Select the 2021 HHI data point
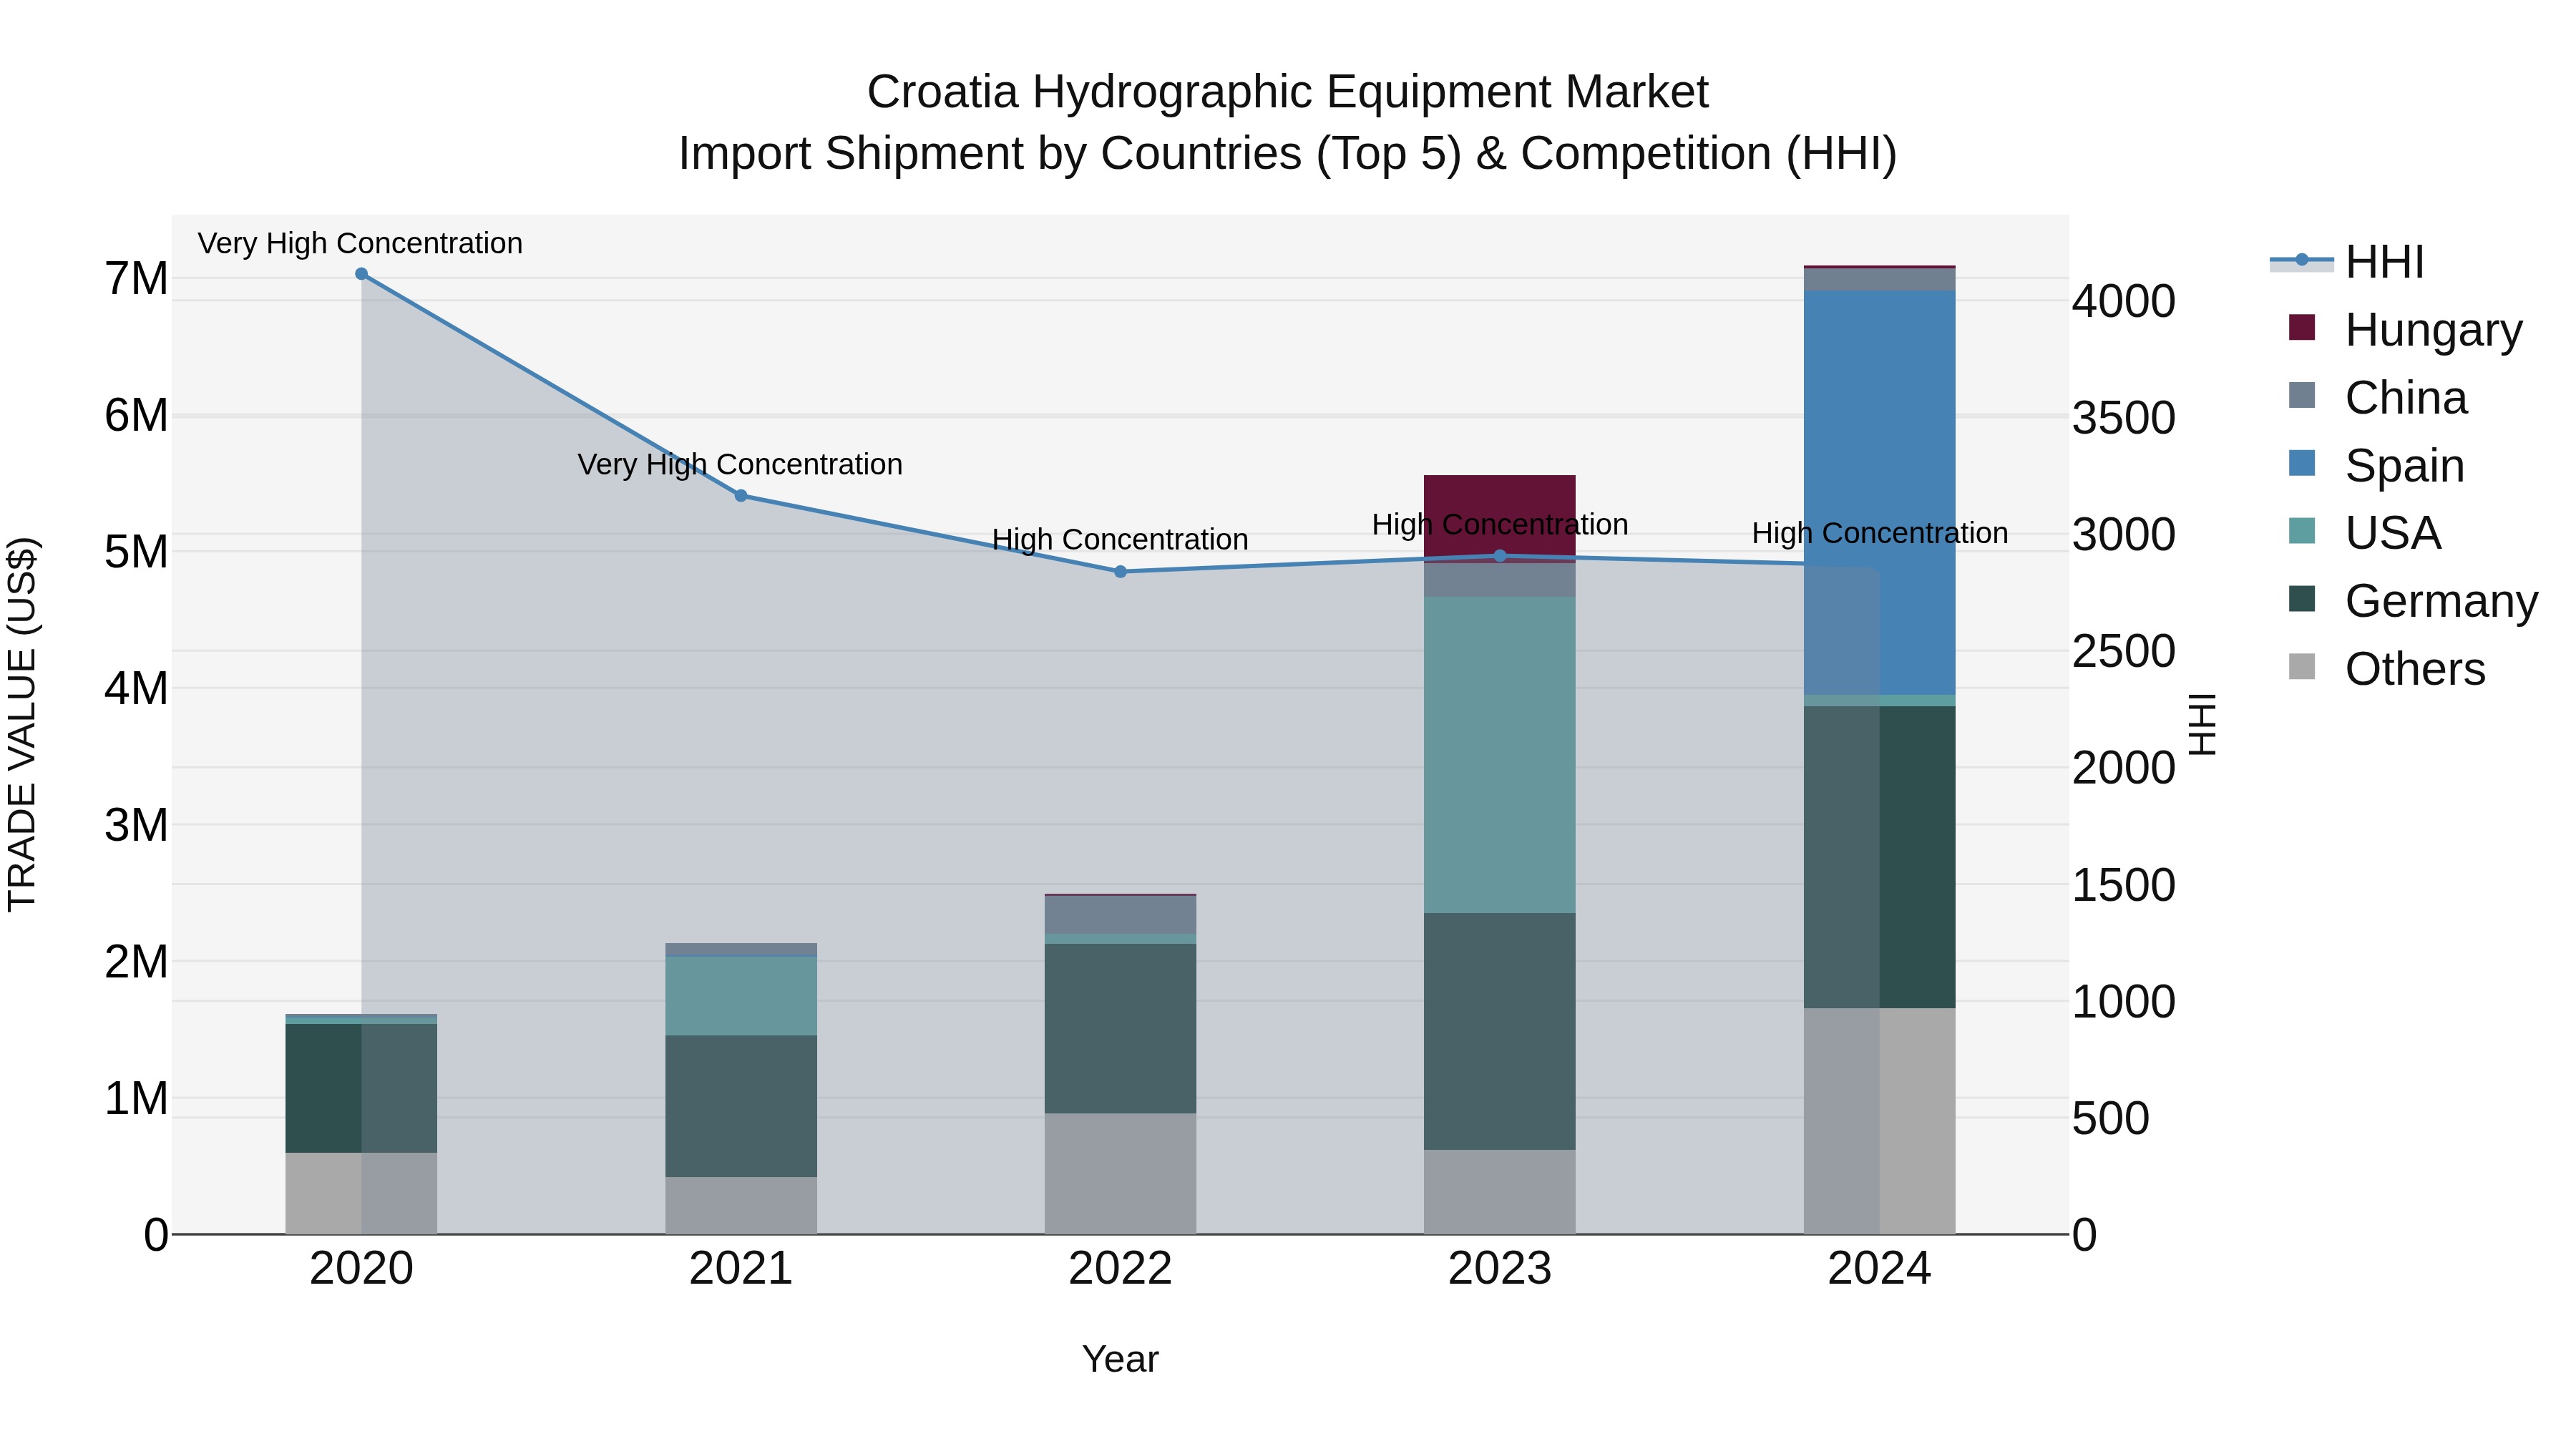Image resolution: width=2576 pixels, height=1449 pixels. tap(741, 496)
